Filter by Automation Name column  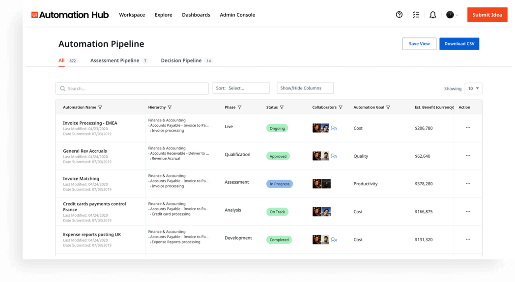tap(100, 108)
